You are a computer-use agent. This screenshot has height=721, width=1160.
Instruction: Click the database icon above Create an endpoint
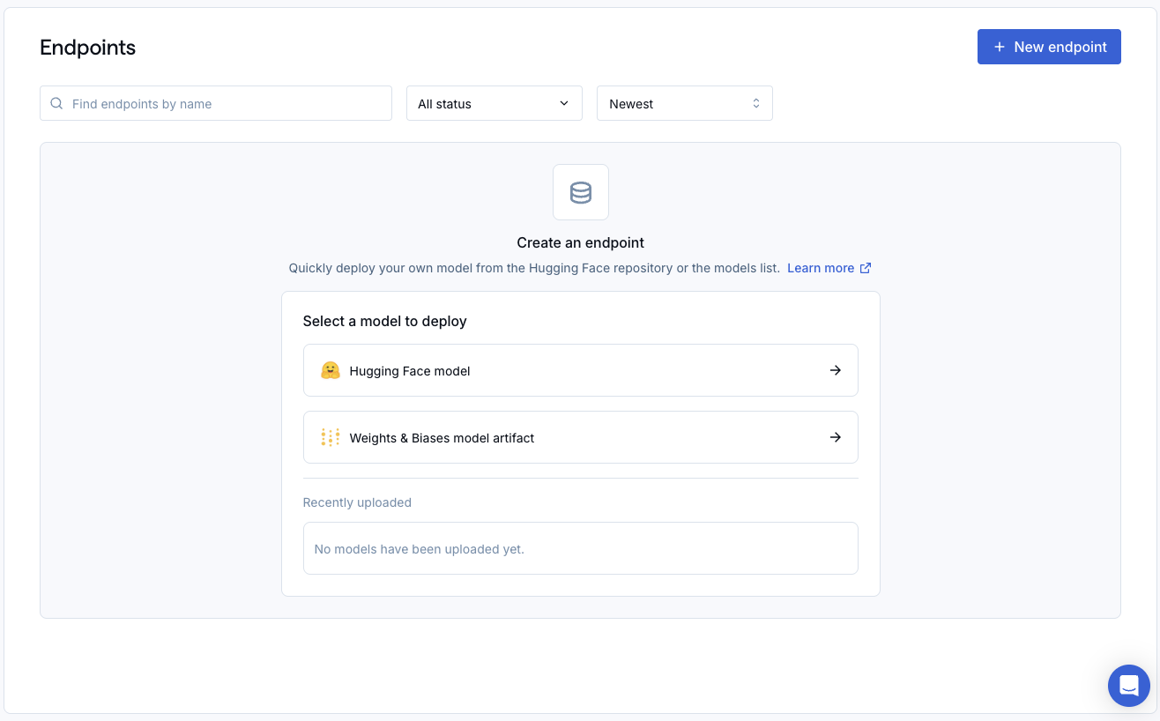point(580,191)
